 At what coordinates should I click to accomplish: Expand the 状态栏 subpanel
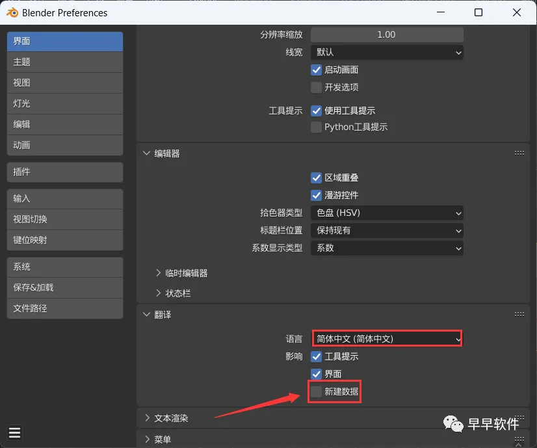[x=158, y=293]
